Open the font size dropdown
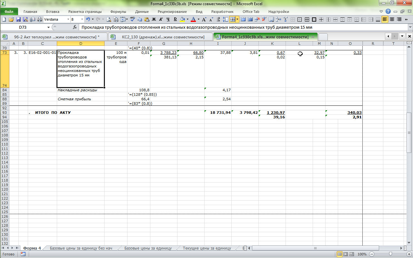This screenshot has width=413, height=258. tap(82, 19)
